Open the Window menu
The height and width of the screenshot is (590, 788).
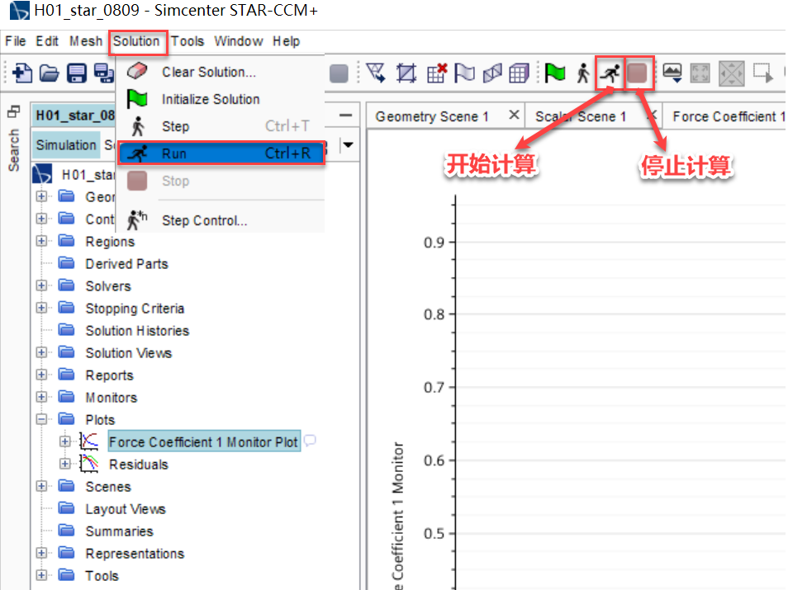pos(239,41)
